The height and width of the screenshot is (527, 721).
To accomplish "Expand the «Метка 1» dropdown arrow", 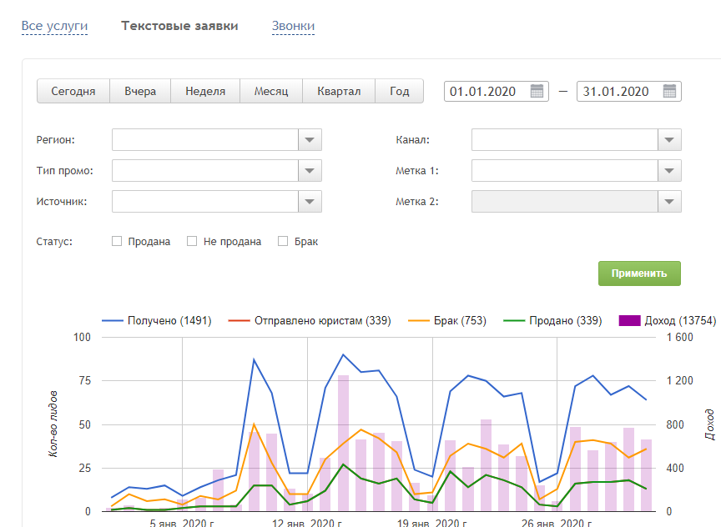I will 670,171.
